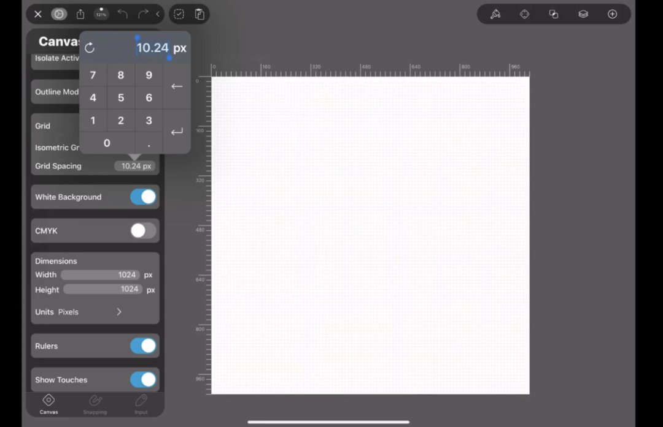The image size is (663, 427).
Task: Tap the 640 mark on vertical ruler
Action: point(200,279)
